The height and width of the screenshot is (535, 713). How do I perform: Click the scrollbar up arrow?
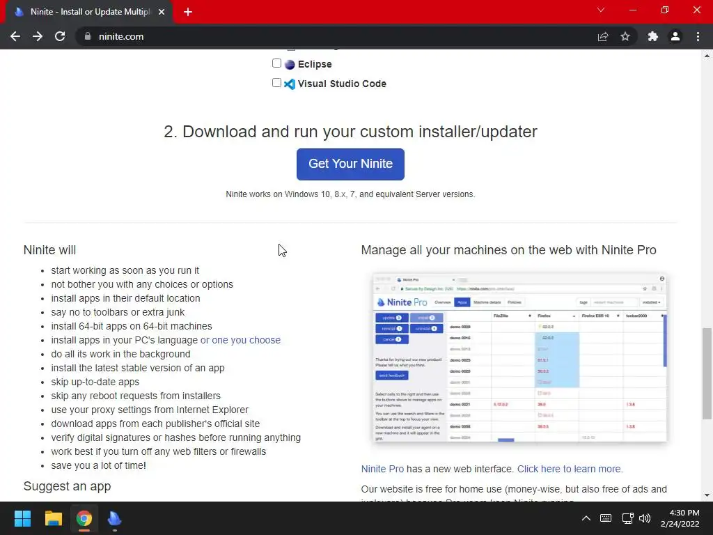707,56
